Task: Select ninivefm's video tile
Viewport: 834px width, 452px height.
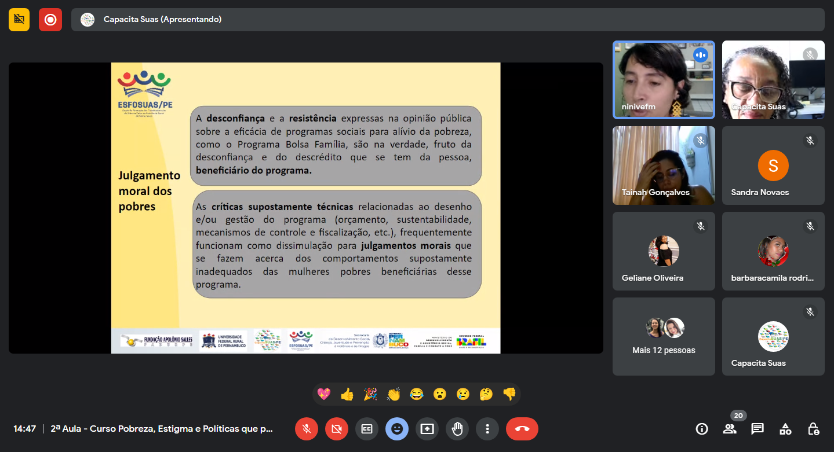Action: click(664, 80)
